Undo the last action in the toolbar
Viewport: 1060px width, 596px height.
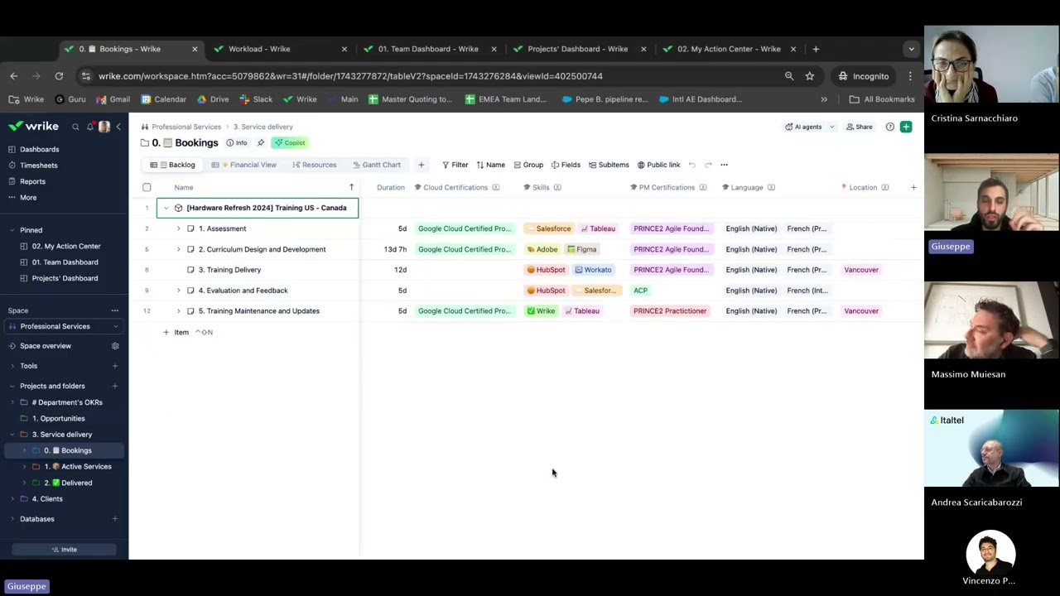pyautogui.click(x=691, y=165)
